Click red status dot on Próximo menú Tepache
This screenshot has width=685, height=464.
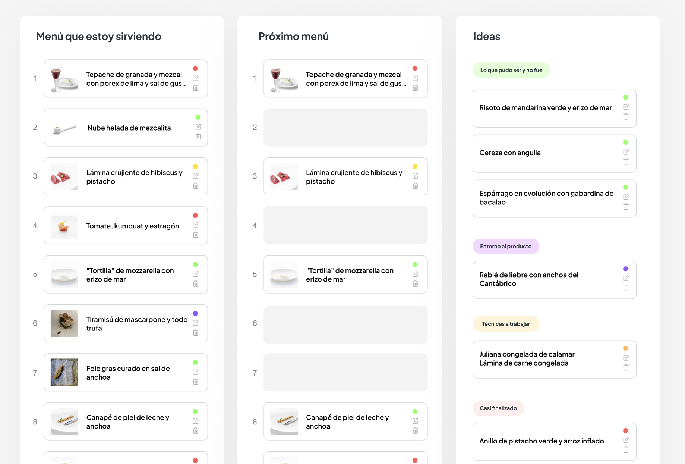coord(415,69)
